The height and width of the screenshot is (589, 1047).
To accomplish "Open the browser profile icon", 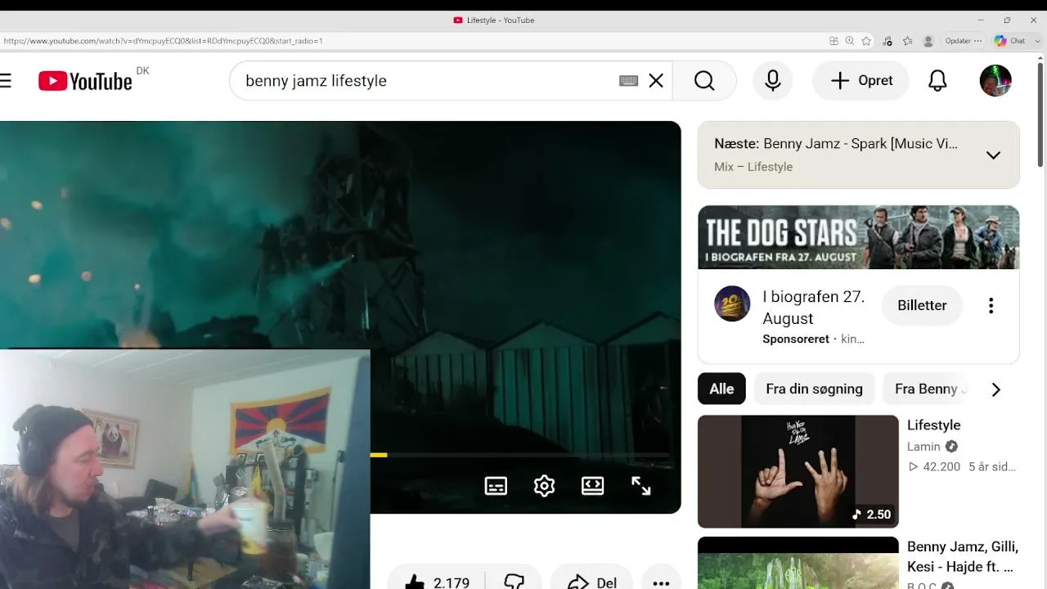I will (x=928, y=41).
